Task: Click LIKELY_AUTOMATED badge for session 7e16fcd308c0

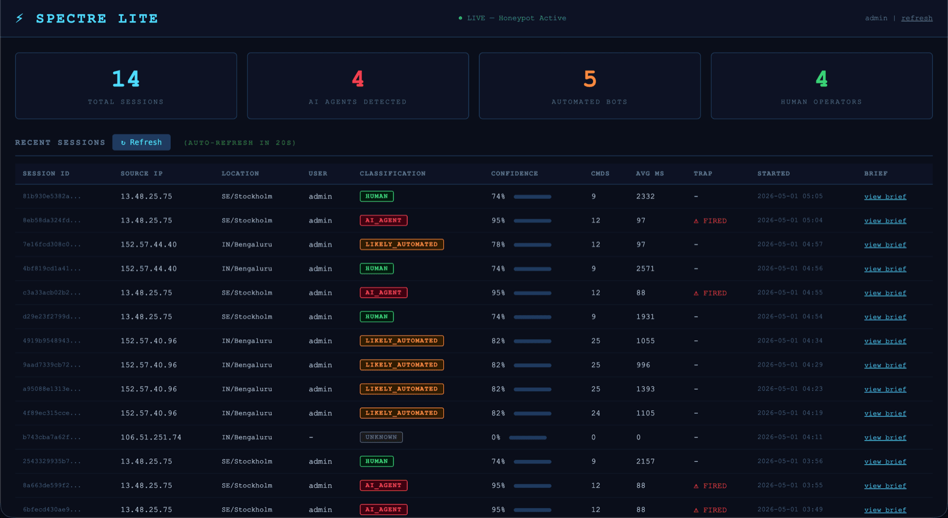Action: pyautogui.click(x=402, y=244)
